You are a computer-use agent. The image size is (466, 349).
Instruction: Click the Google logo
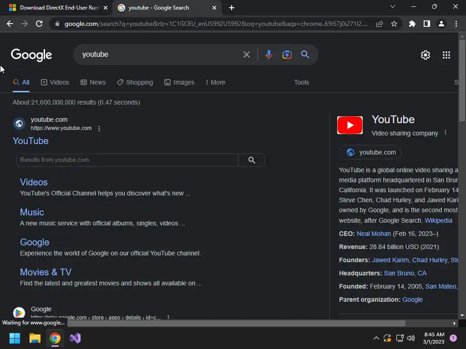point(31,55)
